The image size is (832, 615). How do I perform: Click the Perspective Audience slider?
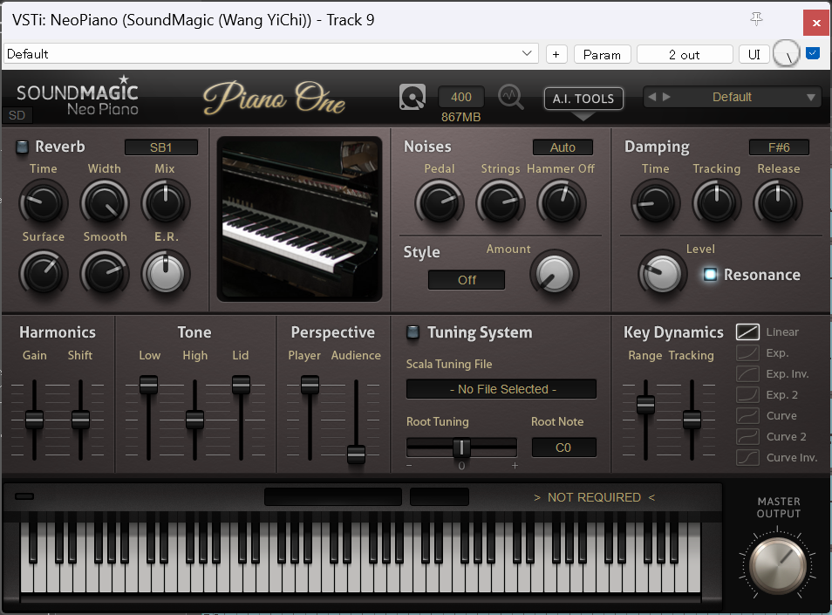(356, 454)
